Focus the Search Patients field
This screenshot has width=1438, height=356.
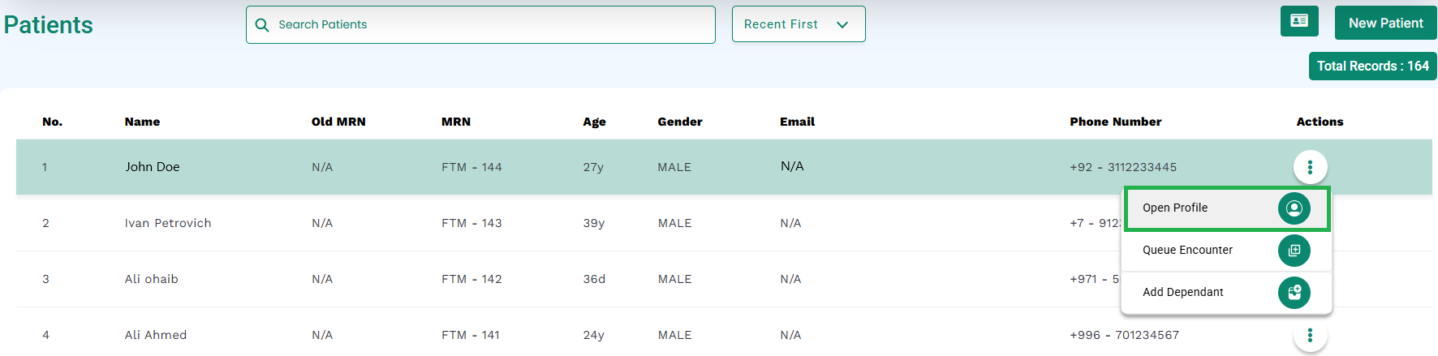pyautogui.click(x=480, y=24)
